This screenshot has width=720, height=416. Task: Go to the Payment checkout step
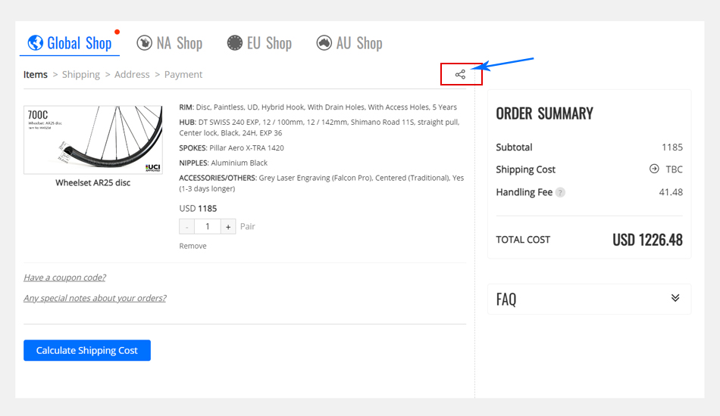coord(183,74)
